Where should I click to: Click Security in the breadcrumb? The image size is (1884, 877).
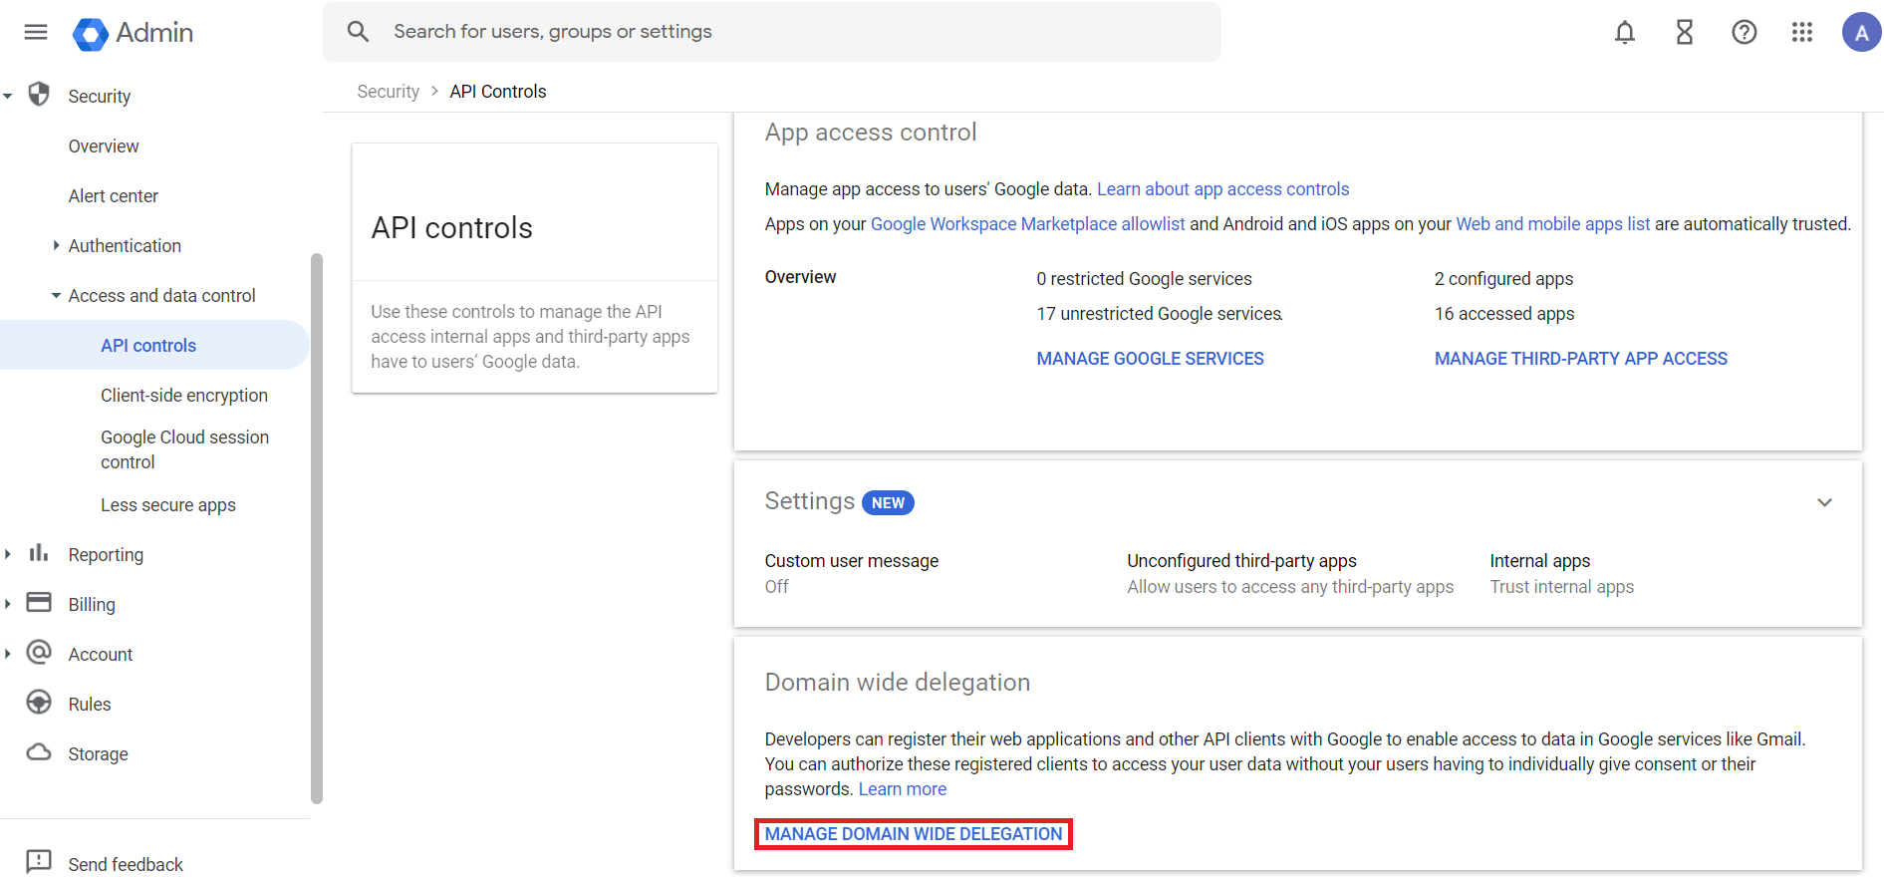click(388, 92)
